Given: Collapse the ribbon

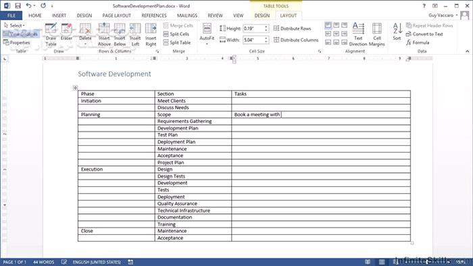Looking at the screenshot, I should 468,51.
